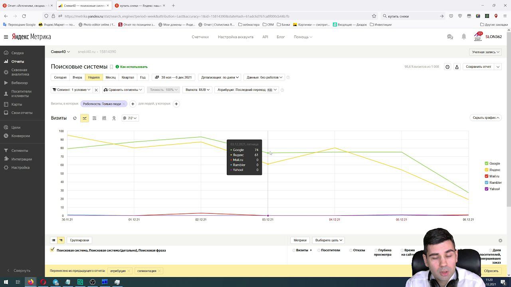Image resolution: width=511 pixels, height=287 pixels.
Task: Bookmark this page with the star
Action: [374, 16]
